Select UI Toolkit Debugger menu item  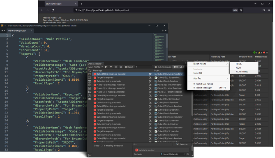pyautogui.click(x=208, y=88)
